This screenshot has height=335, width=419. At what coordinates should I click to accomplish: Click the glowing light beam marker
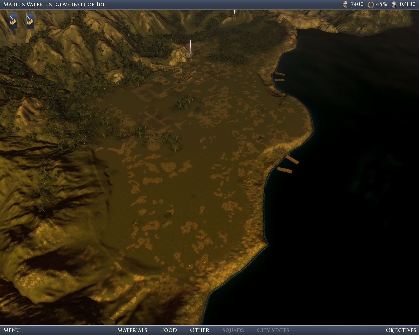click(x=191, y=49)
